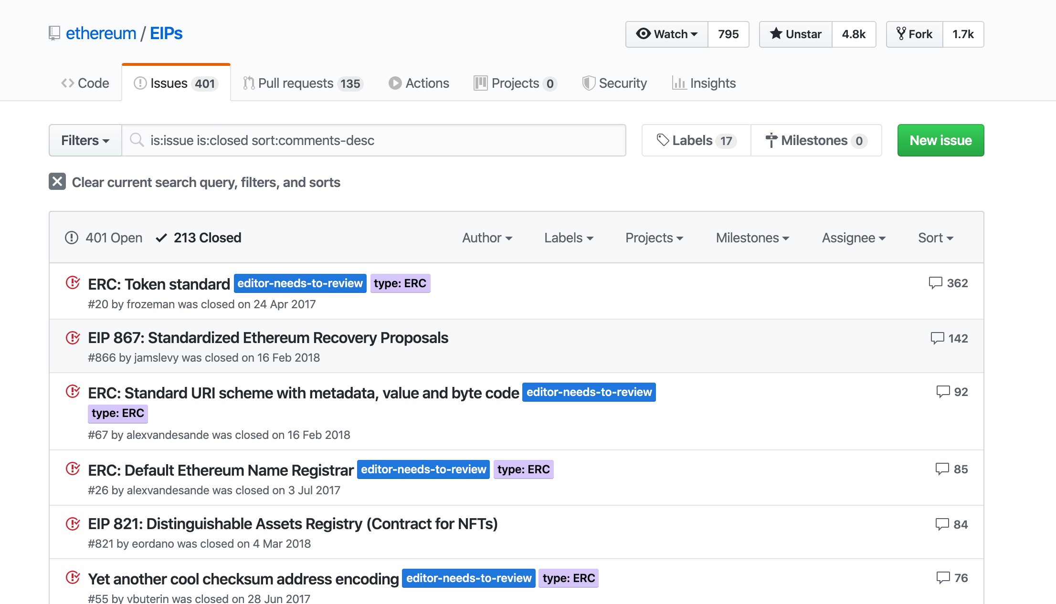
Task: Open the 76 comments on checksum address encoding issue
Action: click(x=952, y=578)
